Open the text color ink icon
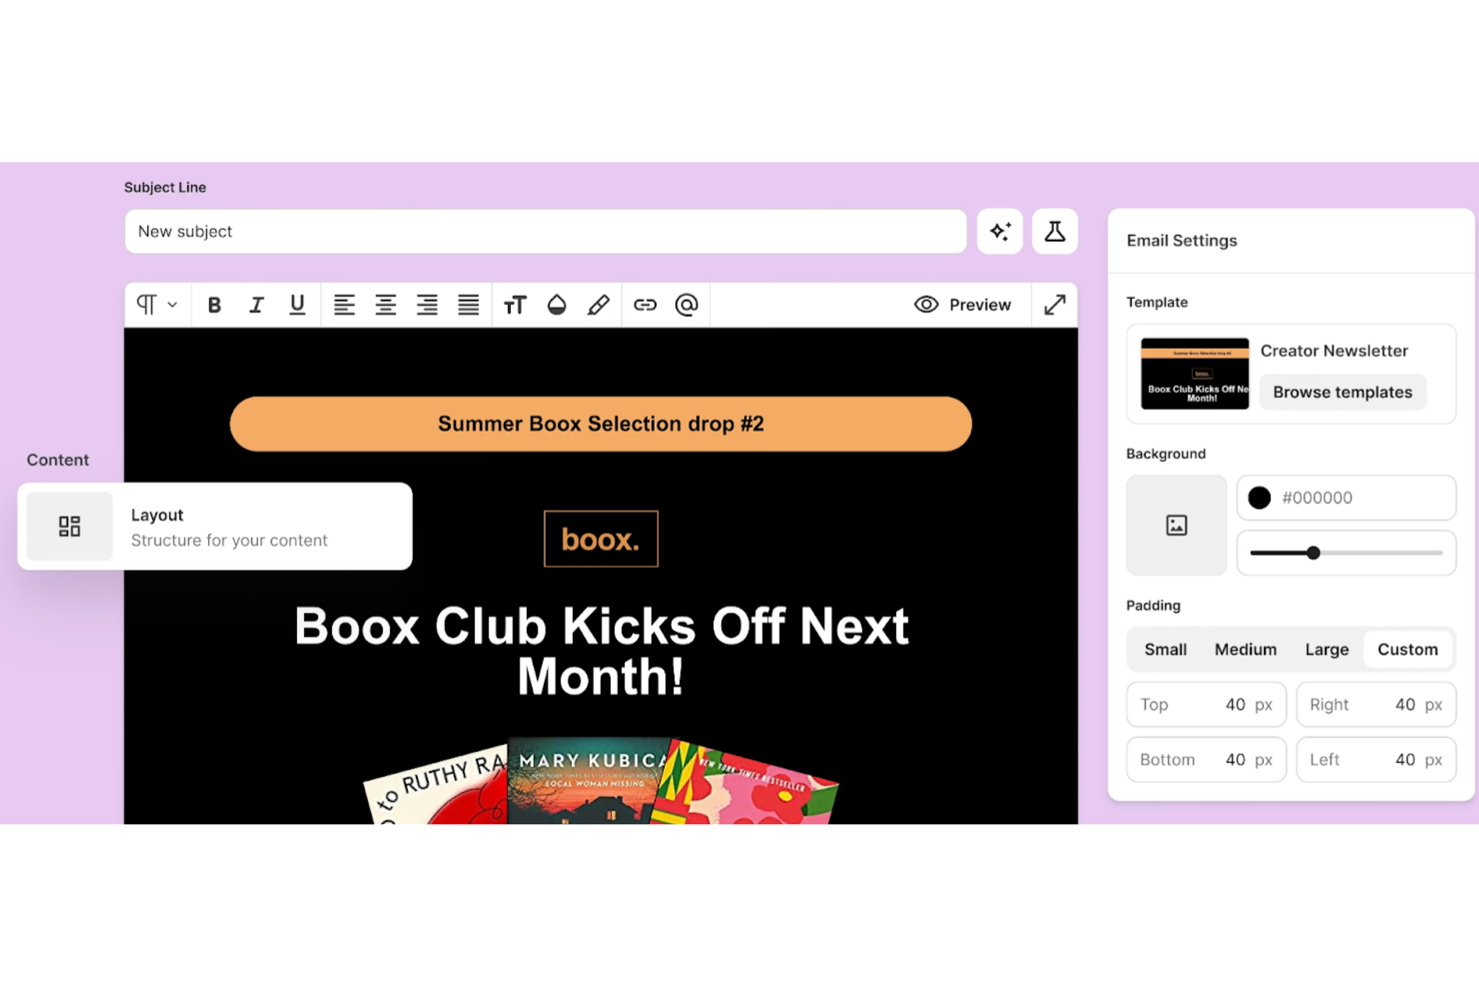 pos(557,305)
